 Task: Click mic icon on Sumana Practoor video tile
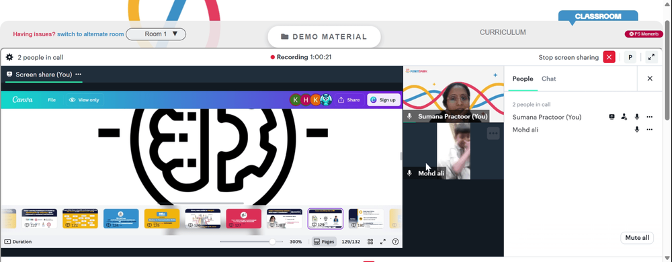tap(409, 116)
